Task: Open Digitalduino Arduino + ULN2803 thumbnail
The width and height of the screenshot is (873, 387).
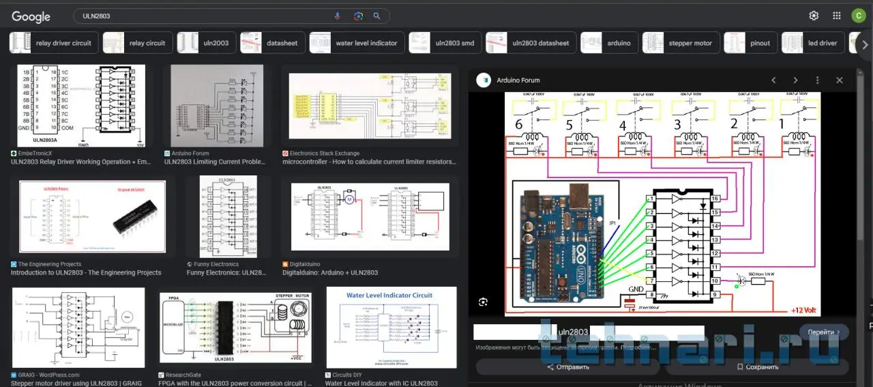Action: click(x=370, y=216)
